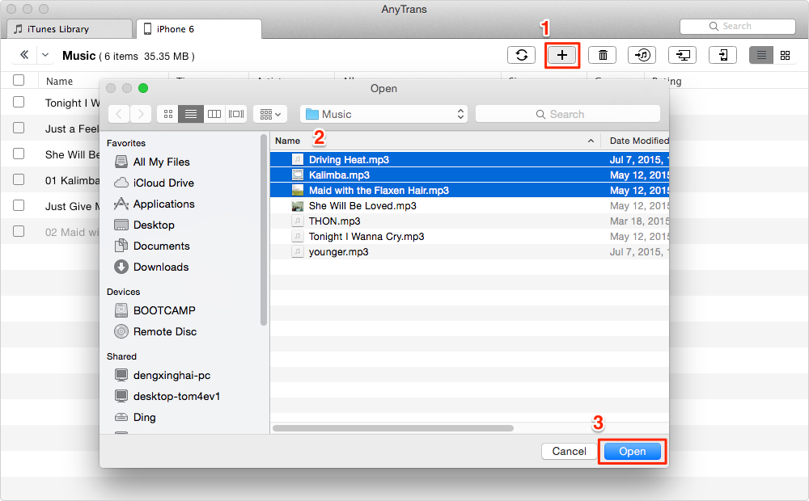Click the double-chevron back icon
The height and width of the screenshot is (501, 809).
(24, 55)
